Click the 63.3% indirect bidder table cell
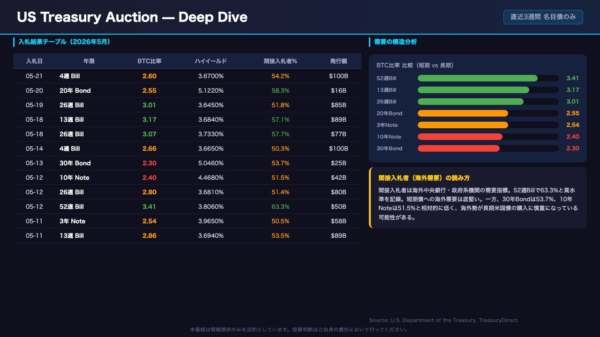The image size is (600, 337). 281,206
